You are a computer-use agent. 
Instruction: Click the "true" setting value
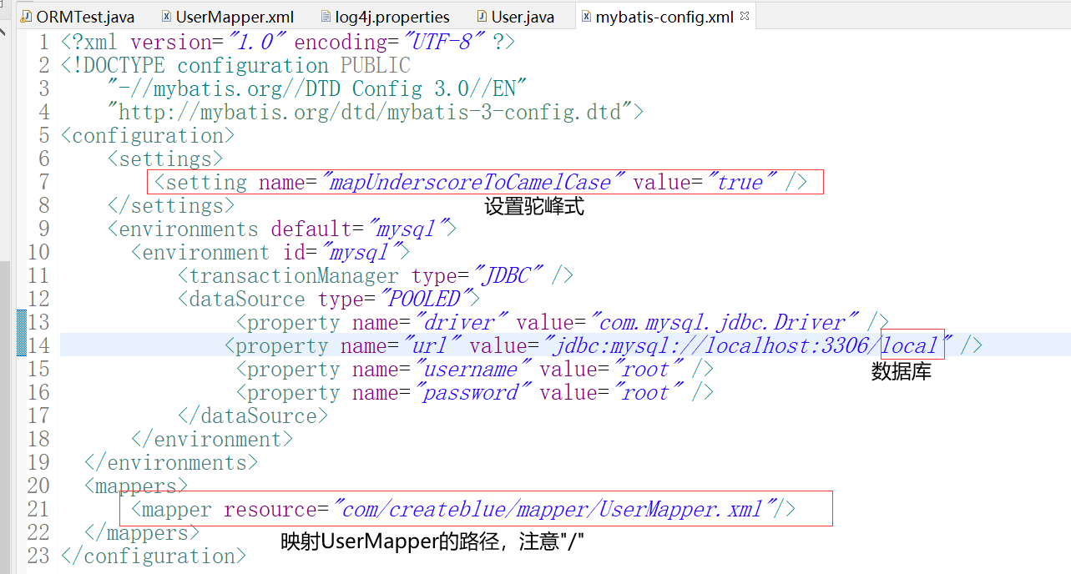pyautogui.click(x=740, y=182)
